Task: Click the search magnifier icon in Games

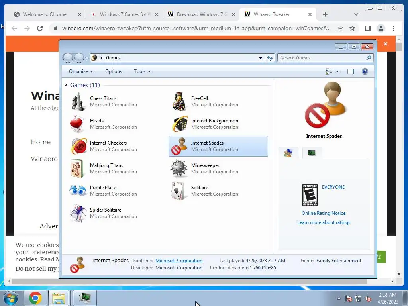Action: [369, 58]
